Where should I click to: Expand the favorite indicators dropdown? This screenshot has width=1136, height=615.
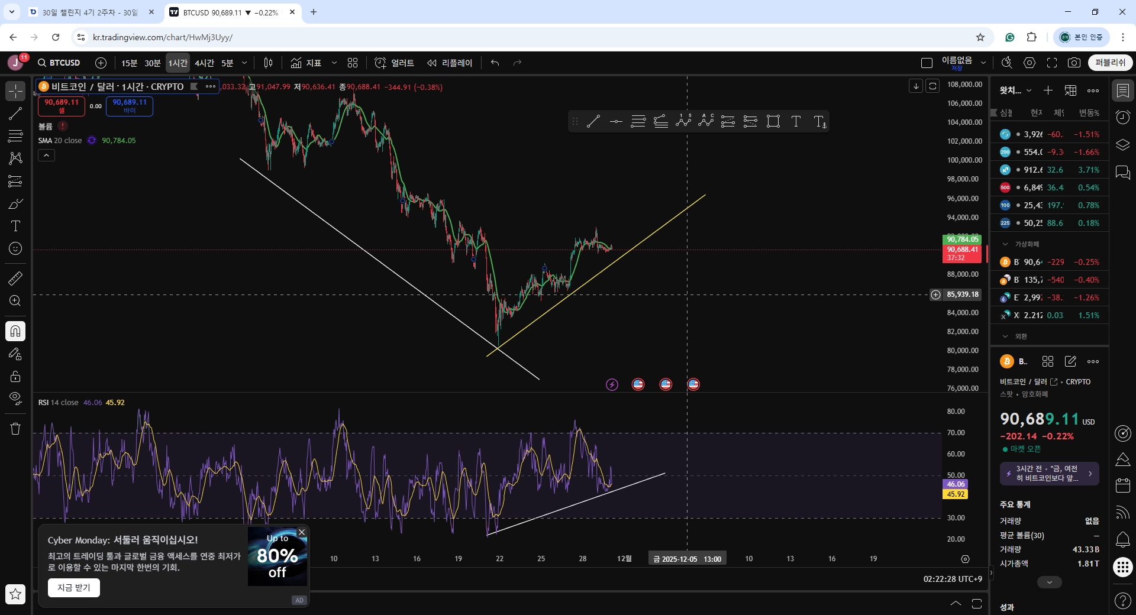(x=334, y=63)
